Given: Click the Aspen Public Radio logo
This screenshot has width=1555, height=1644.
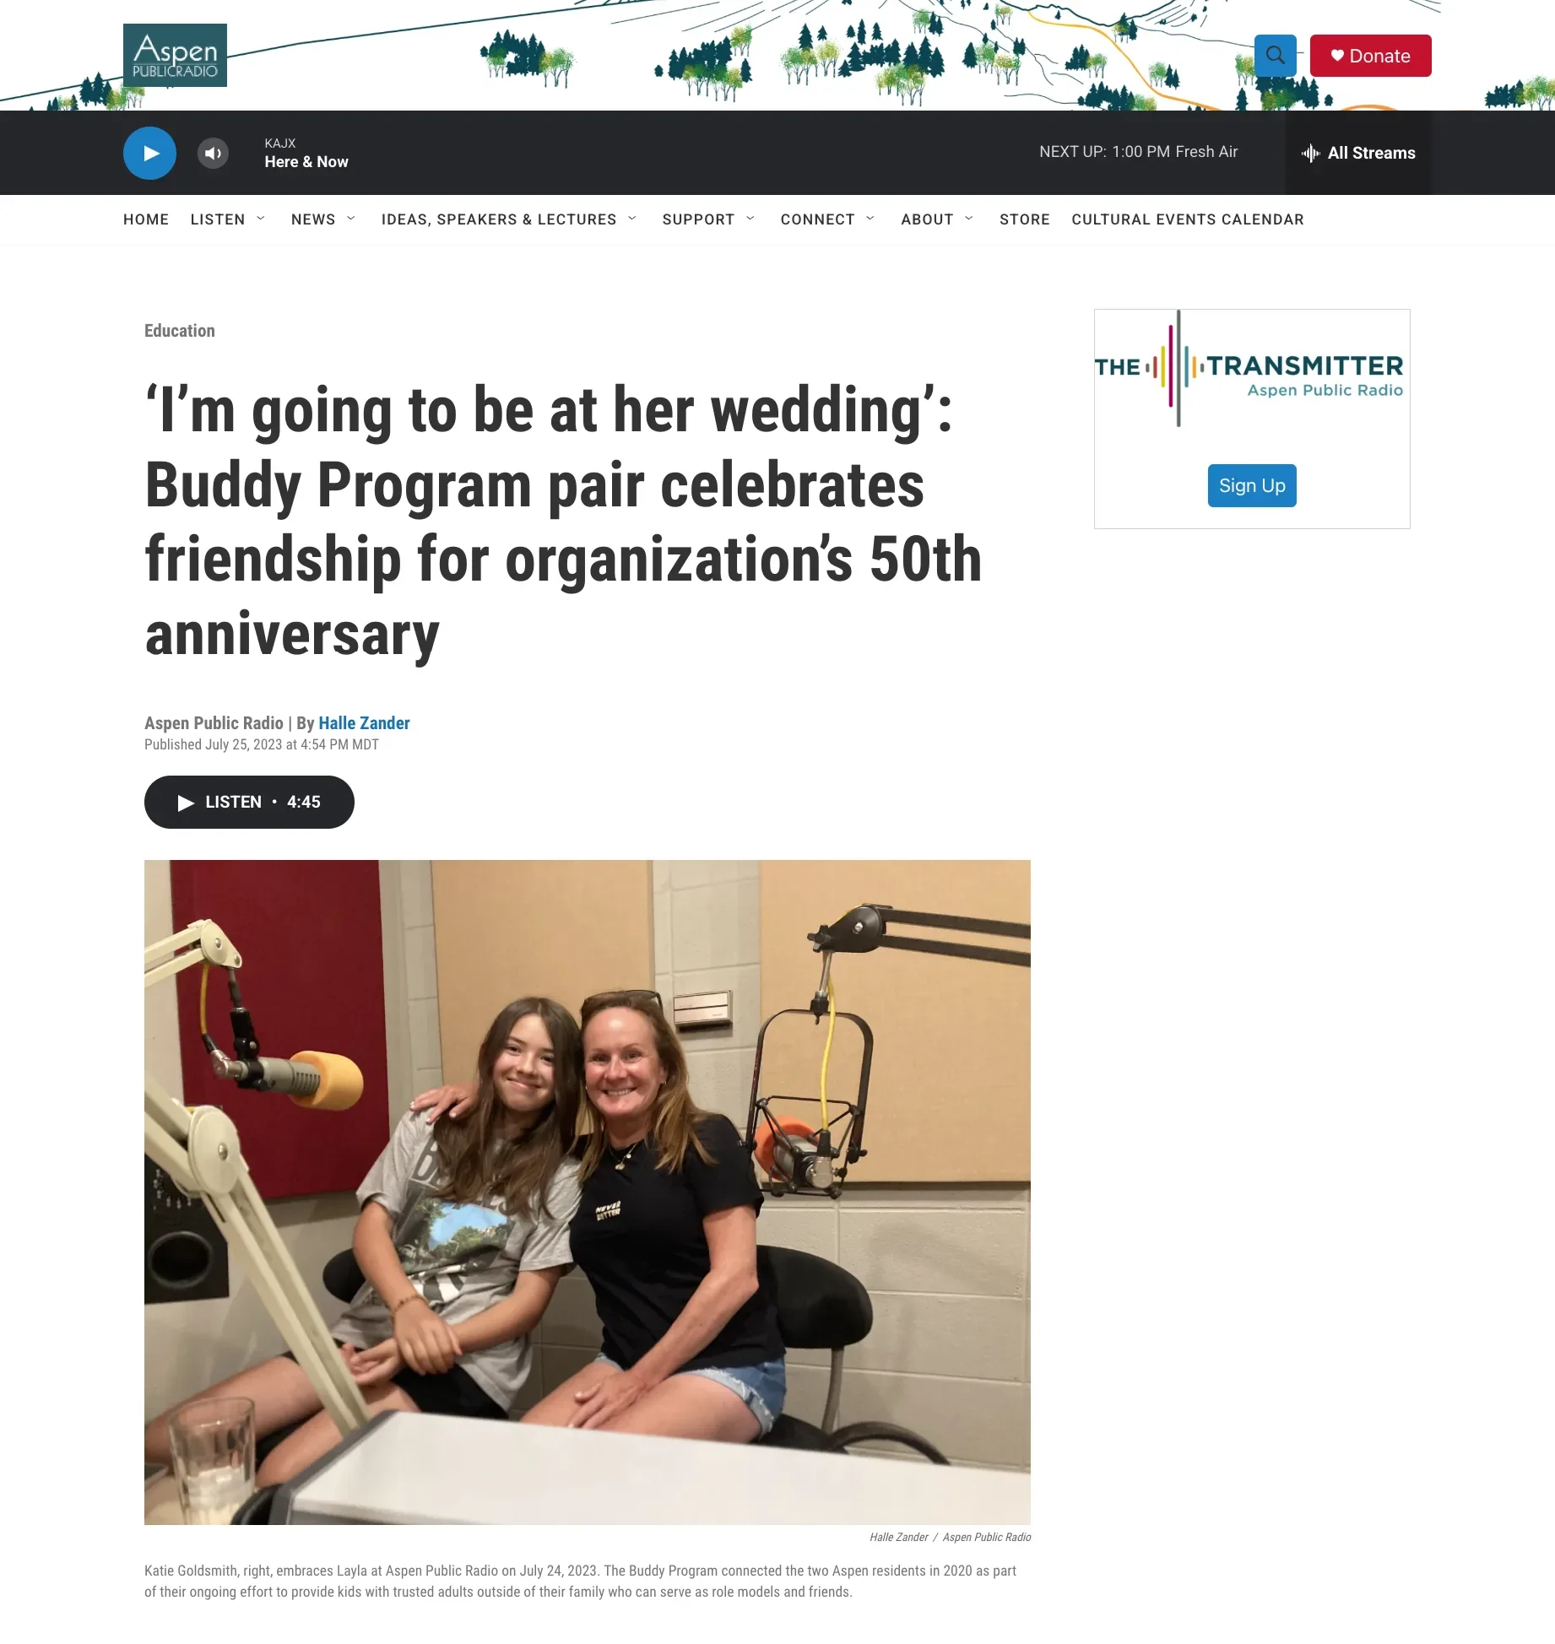Looking at the screenshot, I should 175,56.
